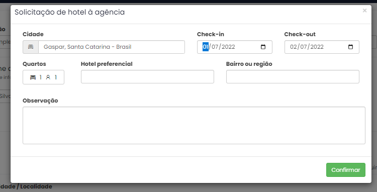This screenshot has height=192, width=377.
Task: Click the Observação label
Action: [40, 101]
